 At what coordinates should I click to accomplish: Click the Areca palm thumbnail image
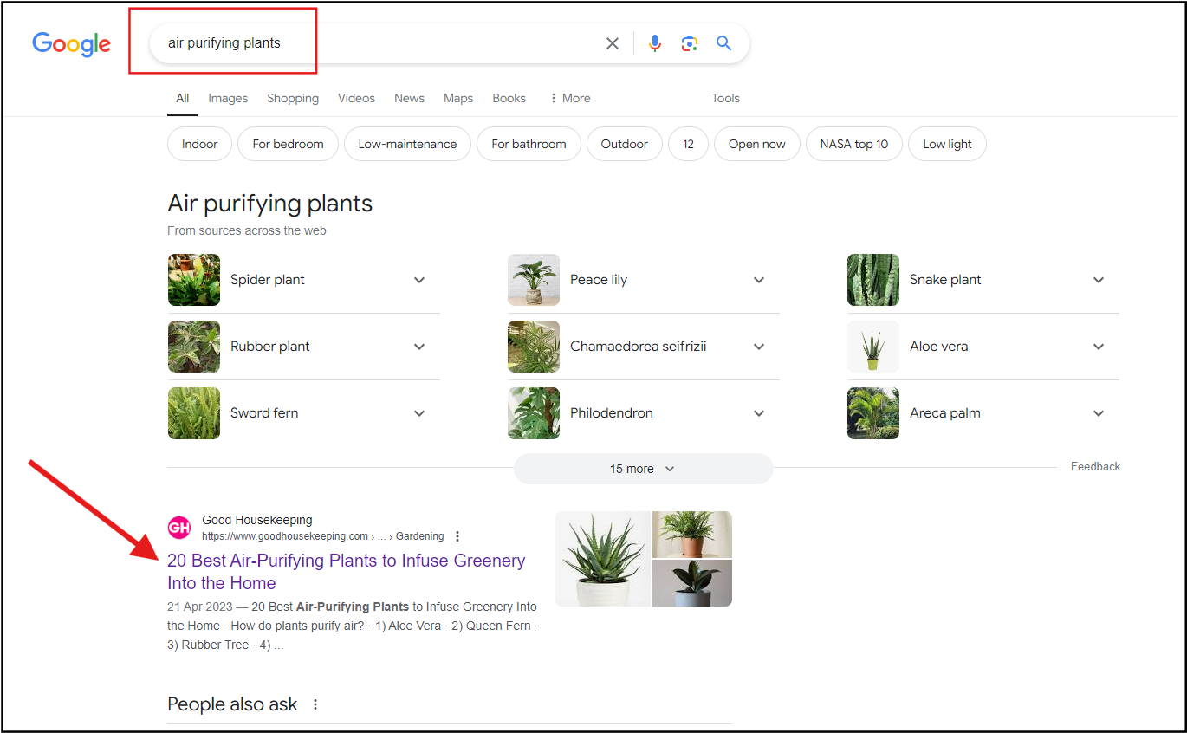[873, 413]
